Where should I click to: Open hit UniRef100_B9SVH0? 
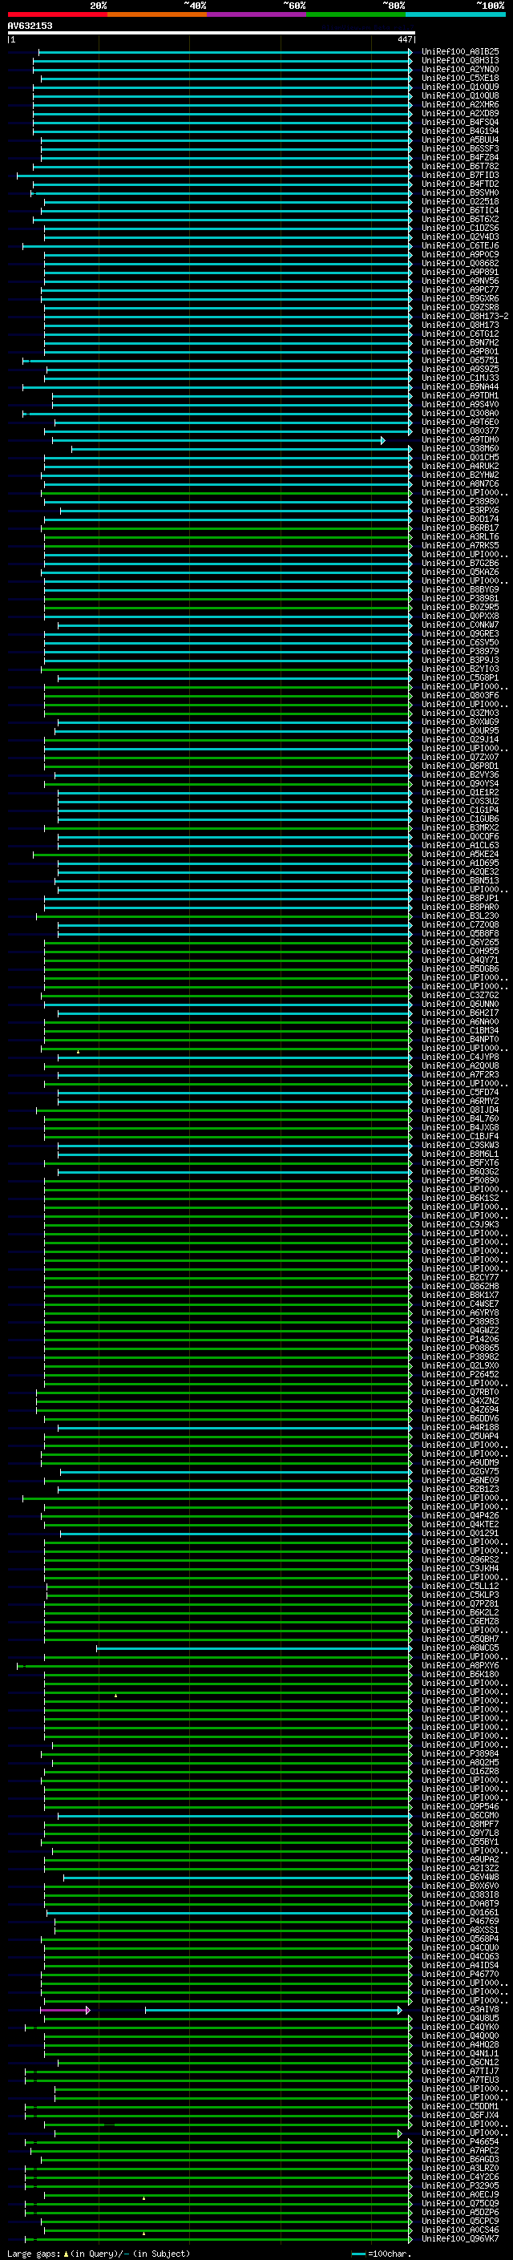tap(460, 193)
